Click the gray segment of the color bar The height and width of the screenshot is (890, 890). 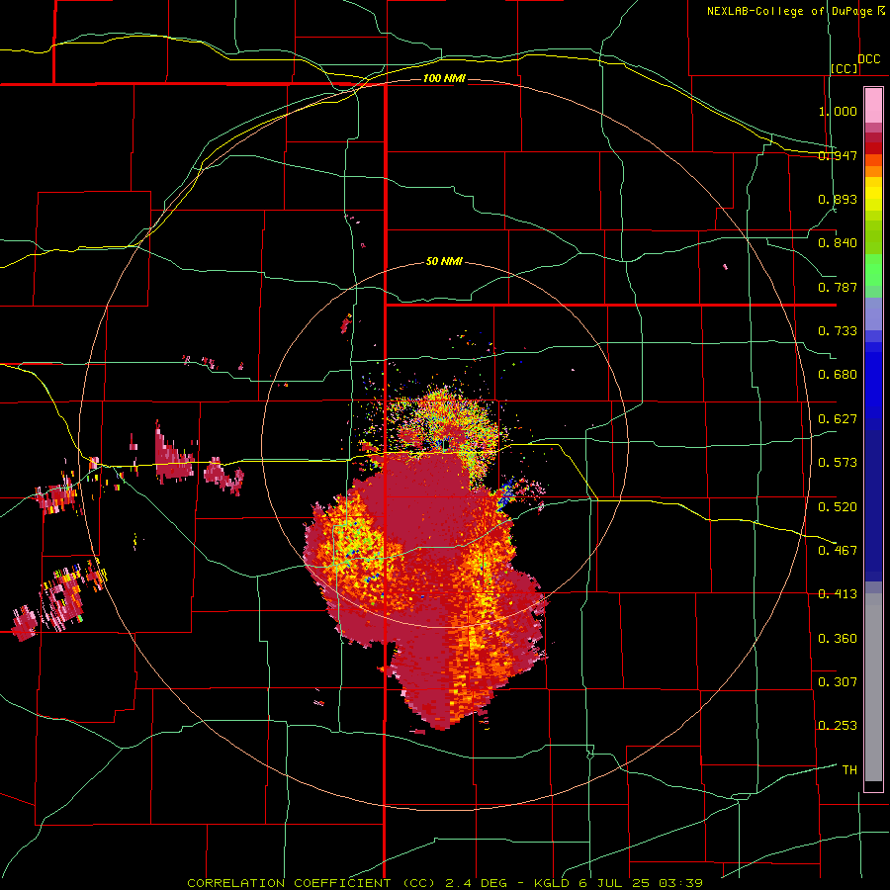(873, 687)
